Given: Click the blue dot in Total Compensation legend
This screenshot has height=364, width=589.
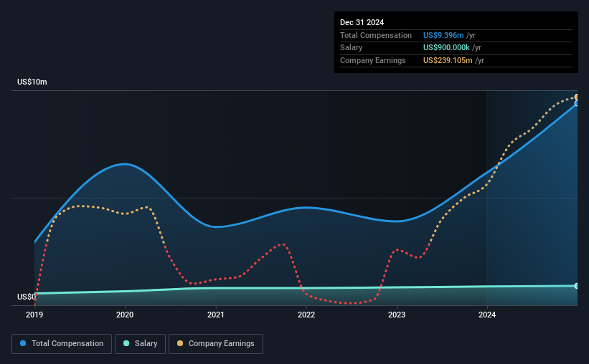Looking at the screenshot, I should tap(23, 343).
